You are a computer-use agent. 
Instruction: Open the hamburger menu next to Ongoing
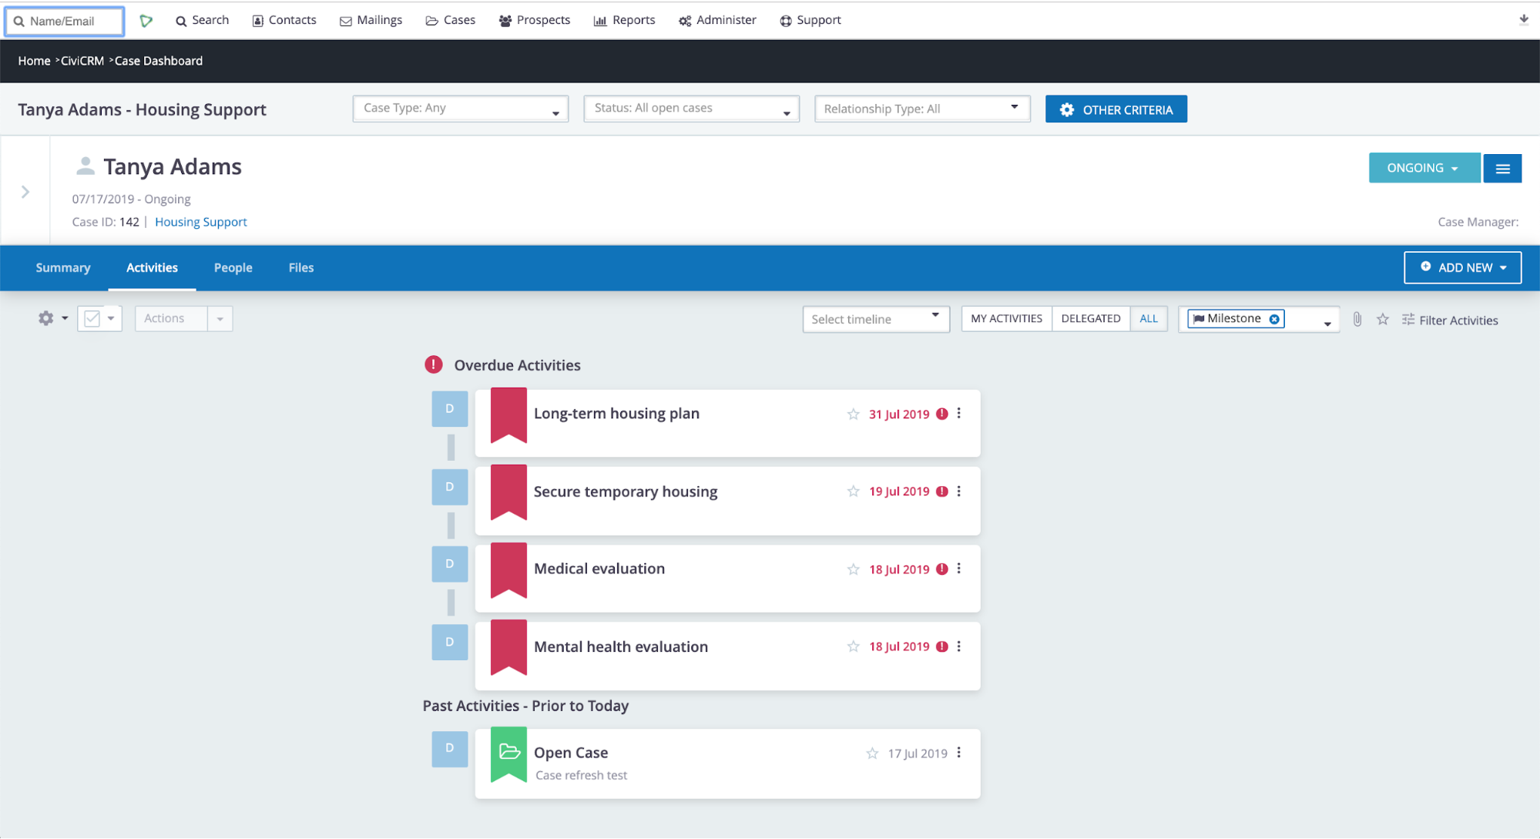pyautogui.click(x=1502, y=168)
